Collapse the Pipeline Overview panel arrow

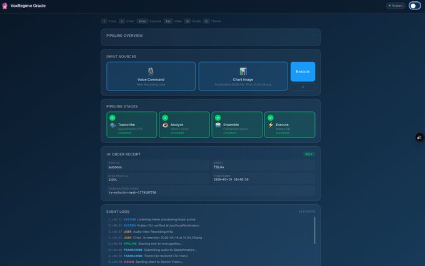(x=314, y=36)
